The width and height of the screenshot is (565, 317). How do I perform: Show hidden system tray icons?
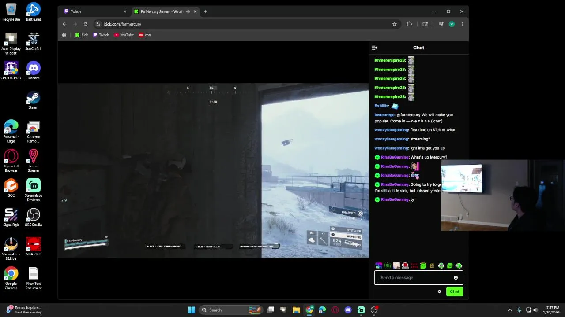click(x=510, y=310)
